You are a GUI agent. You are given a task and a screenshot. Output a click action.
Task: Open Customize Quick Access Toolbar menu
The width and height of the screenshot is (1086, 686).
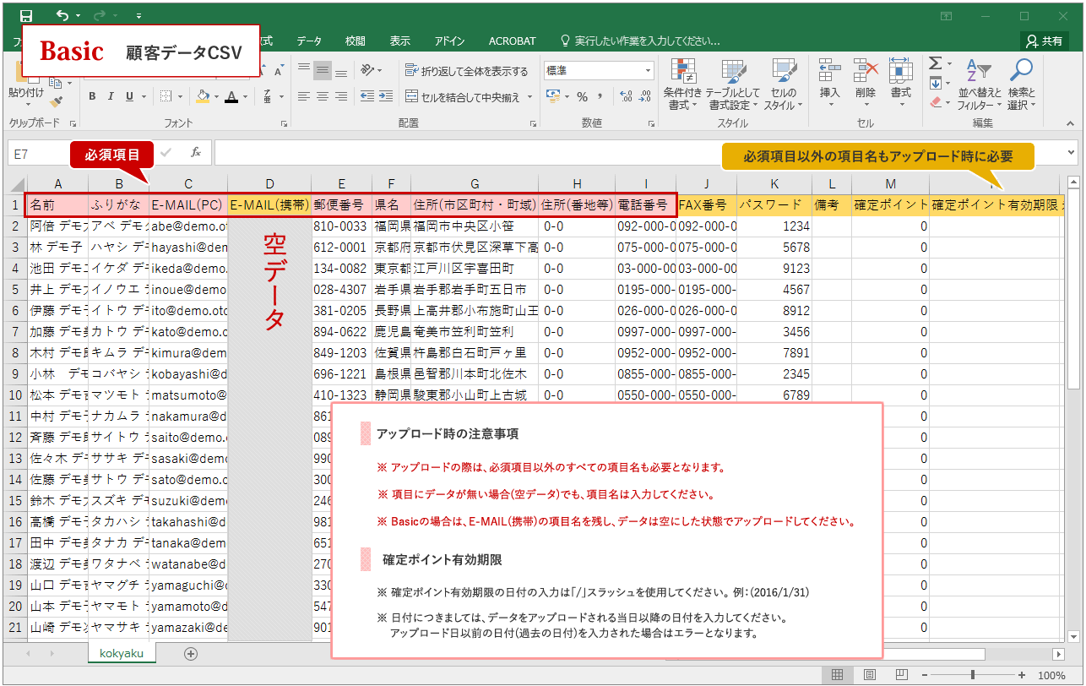click(x=138, y=16)
